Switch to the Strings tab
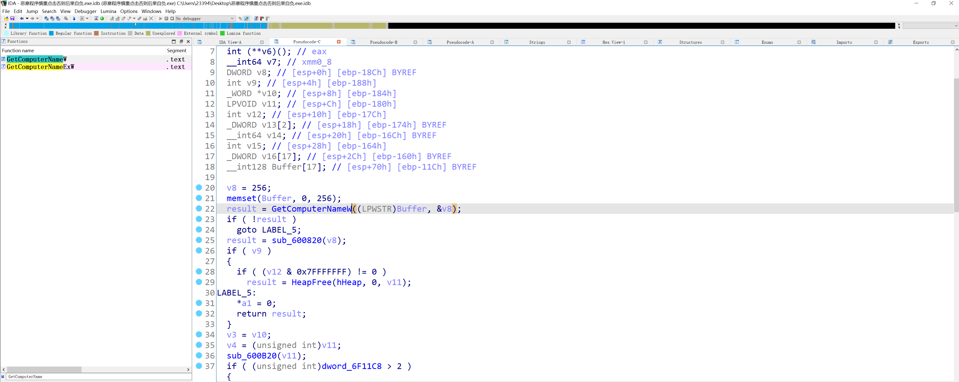Image resolution: width=959 pixels, height=382 pixels. coord(536,42)
